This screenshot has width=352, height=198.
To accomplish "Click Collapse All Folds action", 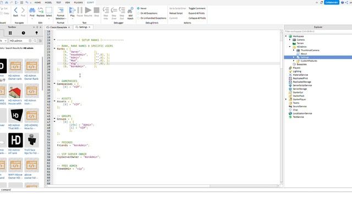I will (x=197, y=18).
